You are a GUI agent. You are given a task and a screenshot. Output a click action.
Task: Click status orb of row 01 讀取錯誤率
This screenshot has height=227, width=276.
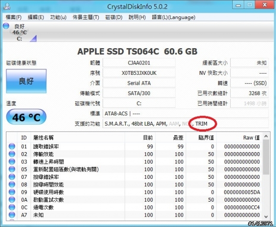pos(12,146)
